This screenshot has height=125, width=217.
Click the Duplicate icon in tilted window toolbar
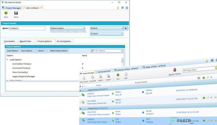tap(93, 77)
